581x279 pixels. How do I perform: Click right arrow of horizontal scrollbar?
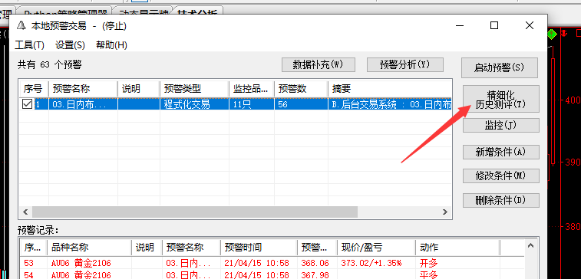(x=445, y=212)
